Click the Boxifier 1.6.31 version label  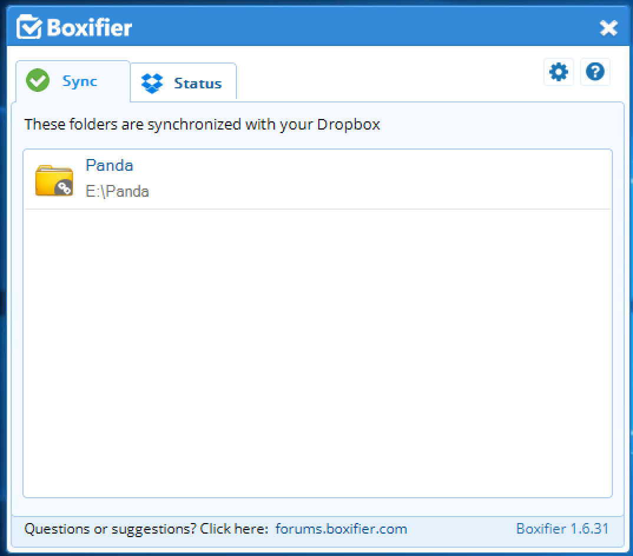click(x=562, y=528)
